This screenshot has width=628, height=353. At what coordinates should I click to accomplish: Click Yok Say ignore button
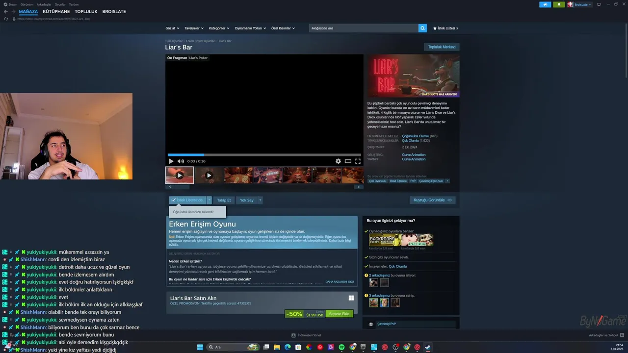[x=247, y=200]
